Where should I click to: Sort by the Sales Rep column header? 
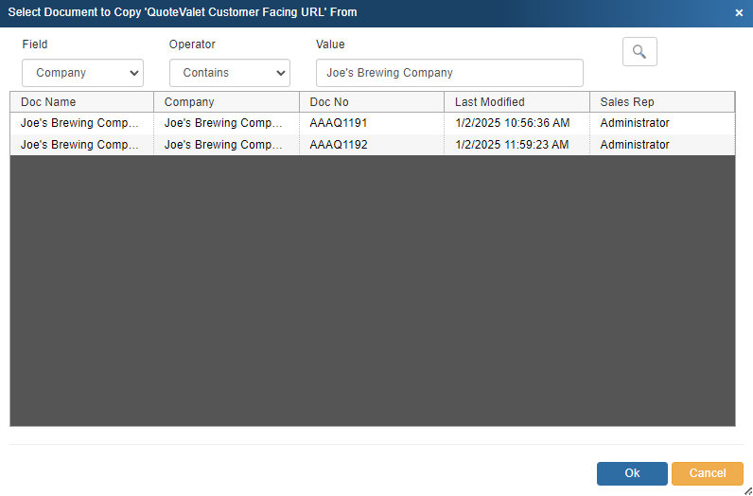pos(662,102)
